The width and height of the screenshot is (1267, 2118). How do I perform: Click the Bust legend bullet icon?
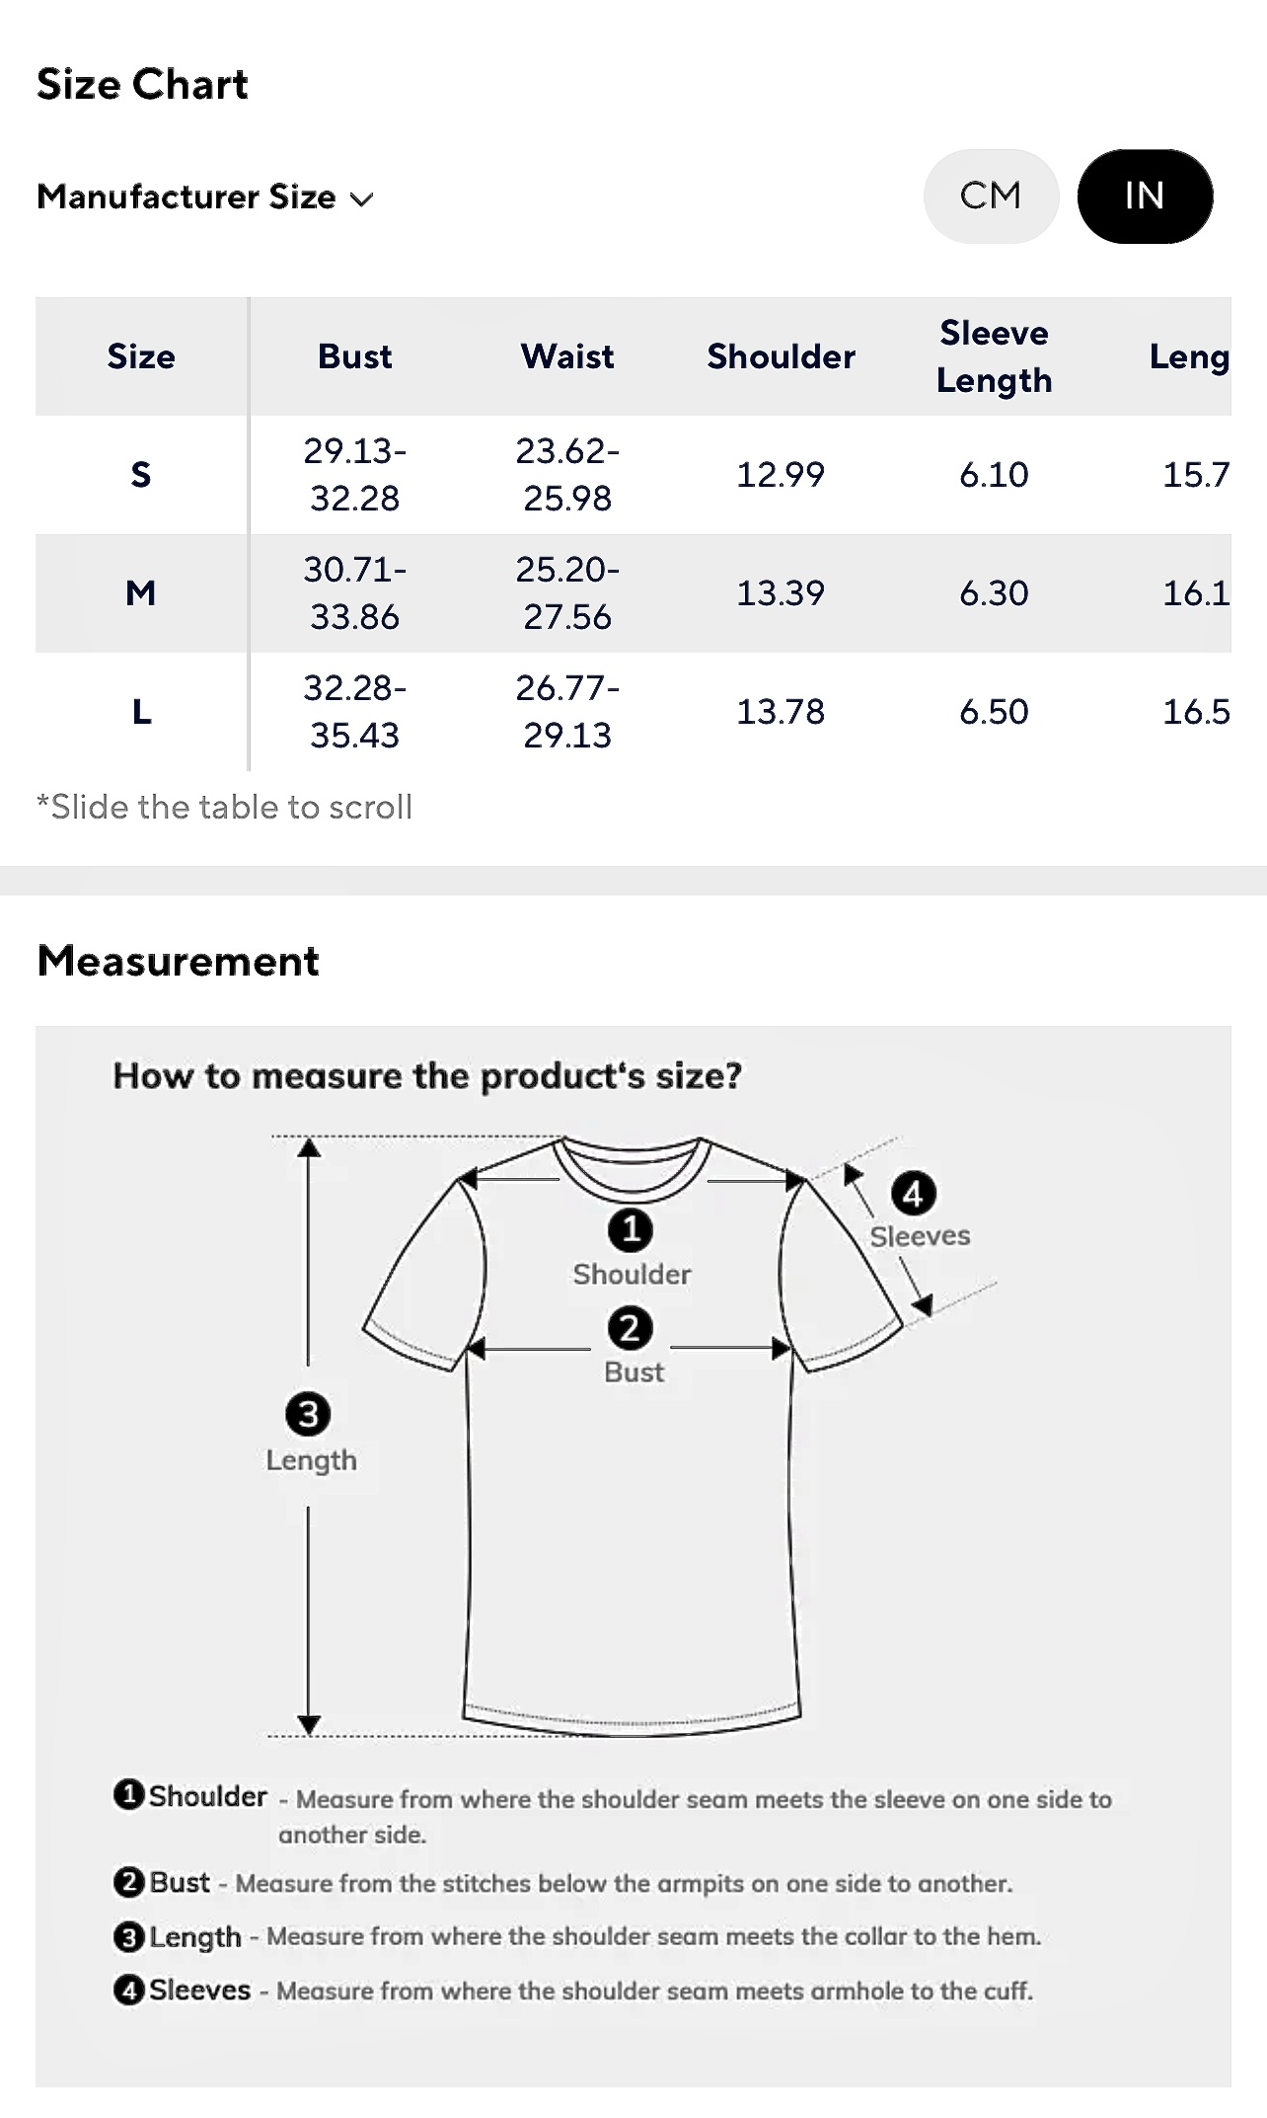click(x=129, y=1881)
